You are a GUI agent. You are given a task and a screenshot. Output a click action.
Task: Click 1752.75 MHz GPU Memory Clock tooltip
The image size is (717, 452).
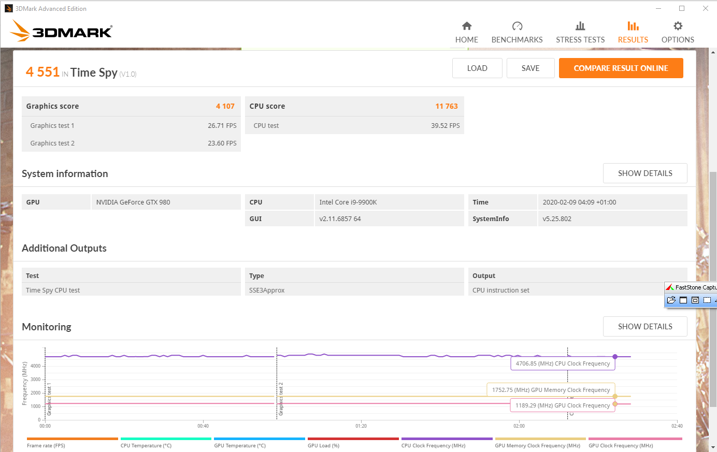pyautogui.click(x=551, y=390)
